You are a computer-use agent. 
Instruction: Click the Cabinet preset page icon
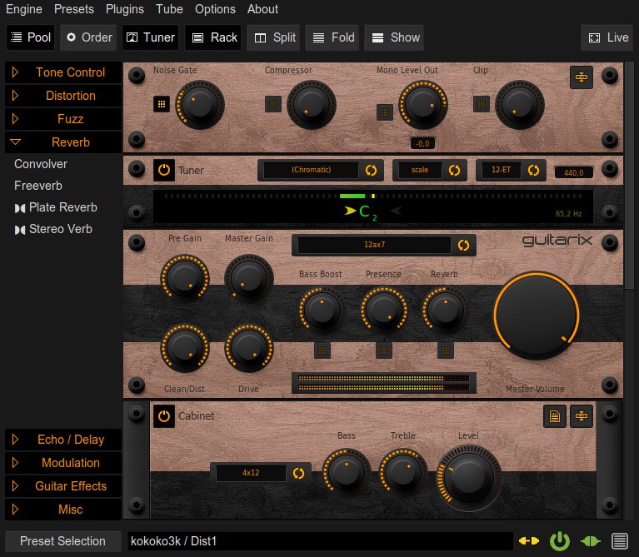[x=554, y=416]
